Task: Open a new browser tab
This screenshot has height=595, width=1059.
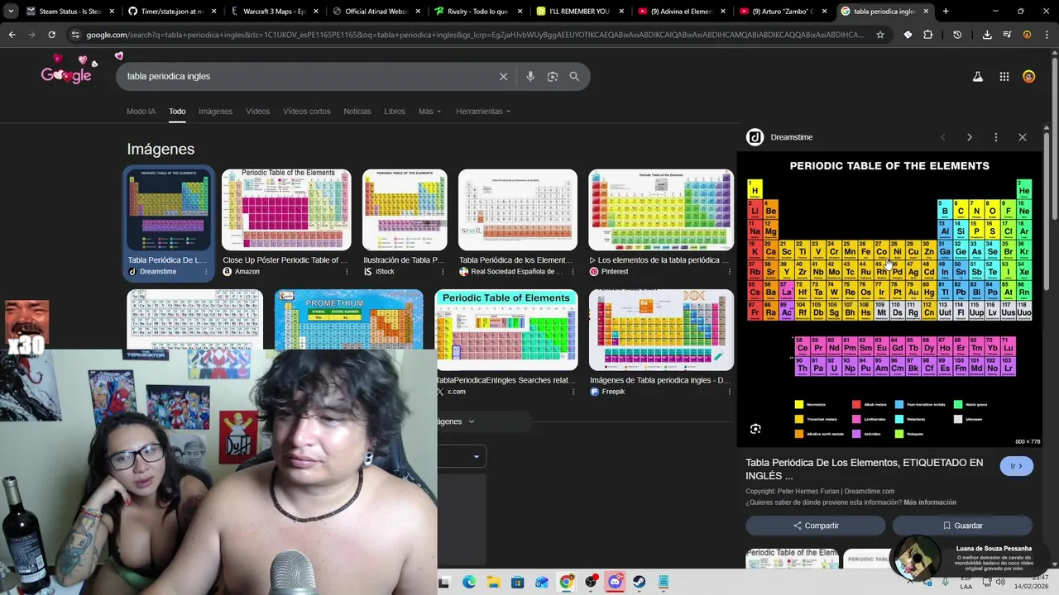Action: 946,12
